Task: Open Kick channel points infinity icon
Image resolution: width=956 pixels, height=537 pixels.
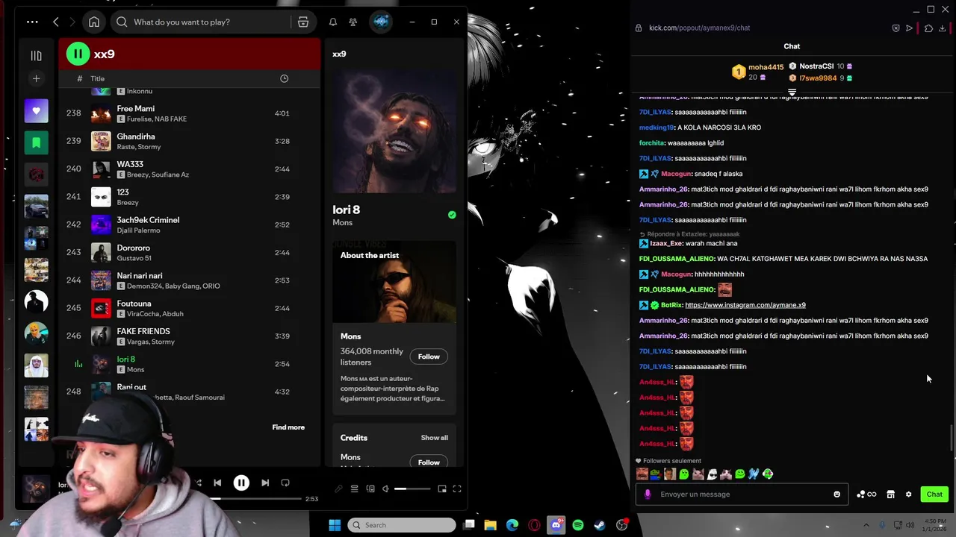Action: coord(866,494)
